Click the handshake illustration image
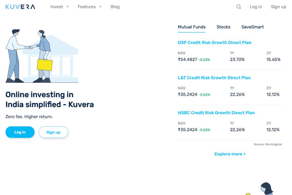 click(42, 56)
